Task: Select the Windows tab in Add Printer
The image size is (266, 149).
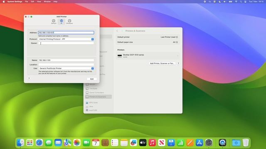Action: [x=69, y=22]
